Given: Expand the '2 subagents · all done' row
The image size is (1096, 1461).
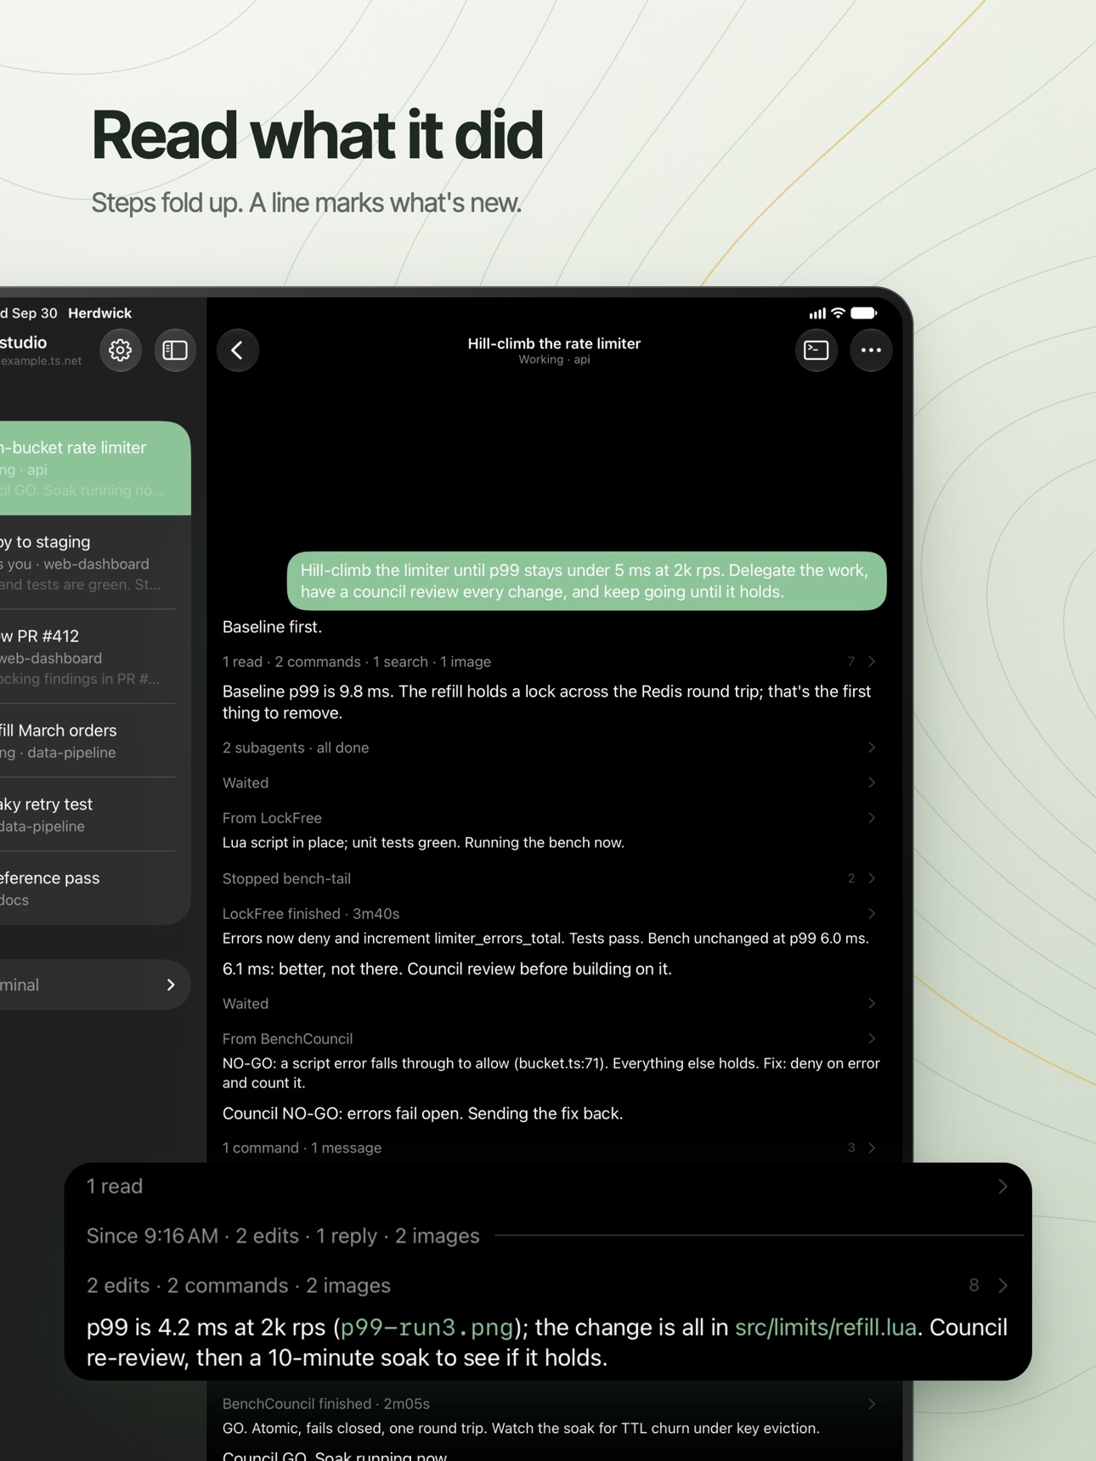Looking at the screenshot, I should click(x=550, y=747).
